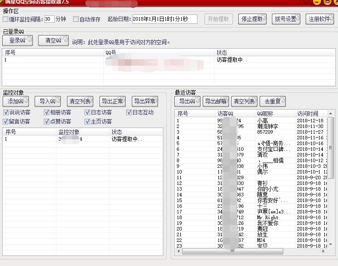Select visitor row named 偶尔
This screenshot has height=266, width=338.
click(x=252, y=172)
